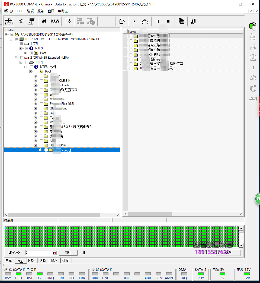
Task: Expand the first NTFS Root node
Action: [25, 53]
